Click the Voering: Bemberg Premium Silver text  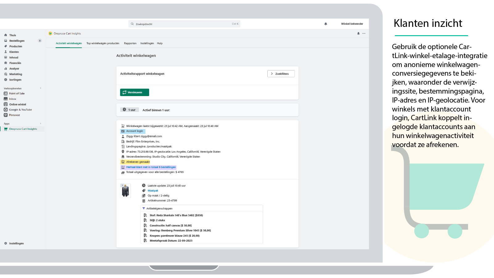pyautogui.click(x=180, y=230)
